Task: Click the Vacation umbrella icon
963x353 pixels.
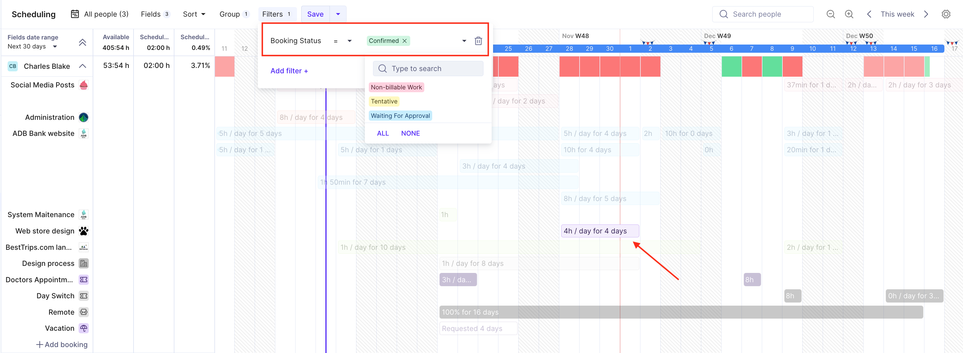Action: coord(84,328)
